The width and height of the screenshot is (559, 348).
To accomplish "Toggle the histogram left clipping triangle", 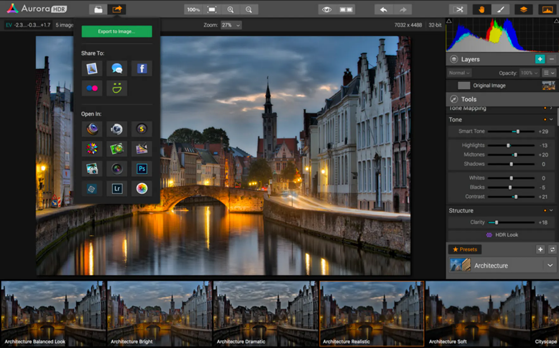I will click(x=449, y=21).
